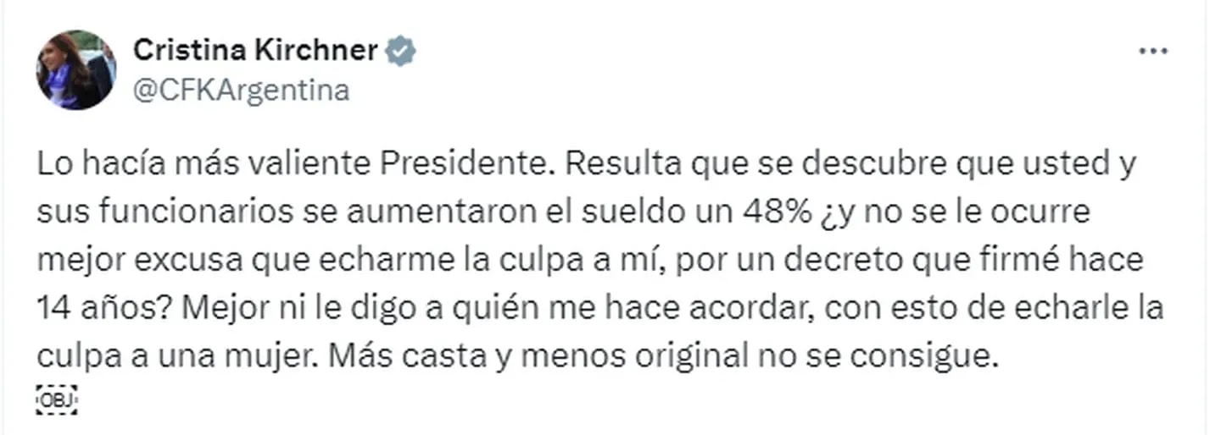Click Cristina Kirchner's profile avatar photo
The image size is (1221, 435).
(75, 70)
